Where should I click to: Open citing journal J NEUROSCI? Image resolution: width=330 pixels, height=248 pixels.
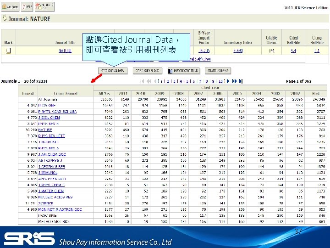coord(49,142)
